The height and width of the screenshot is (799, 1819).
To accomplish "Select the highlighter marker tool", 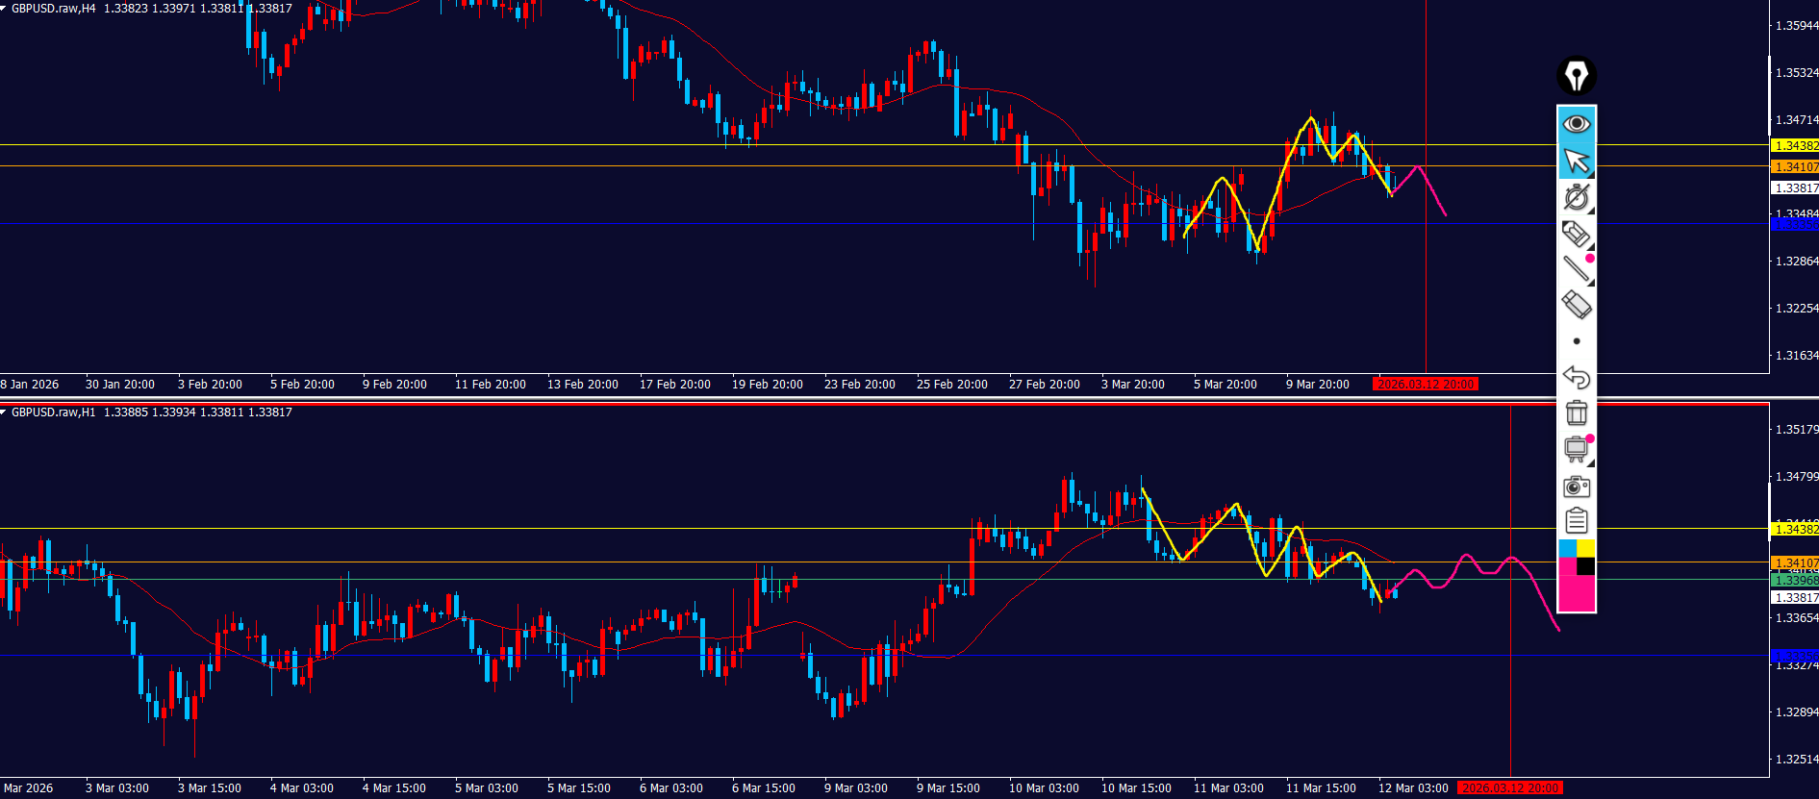I will coord(1576,234).
